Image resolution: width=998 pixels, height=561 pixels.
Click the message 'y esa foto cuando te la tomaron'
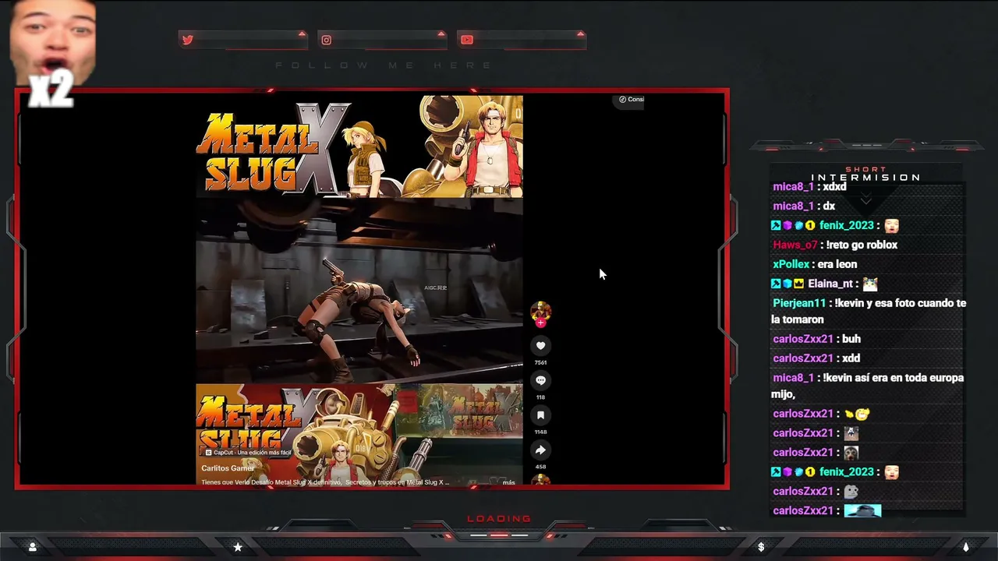point(869,311)
